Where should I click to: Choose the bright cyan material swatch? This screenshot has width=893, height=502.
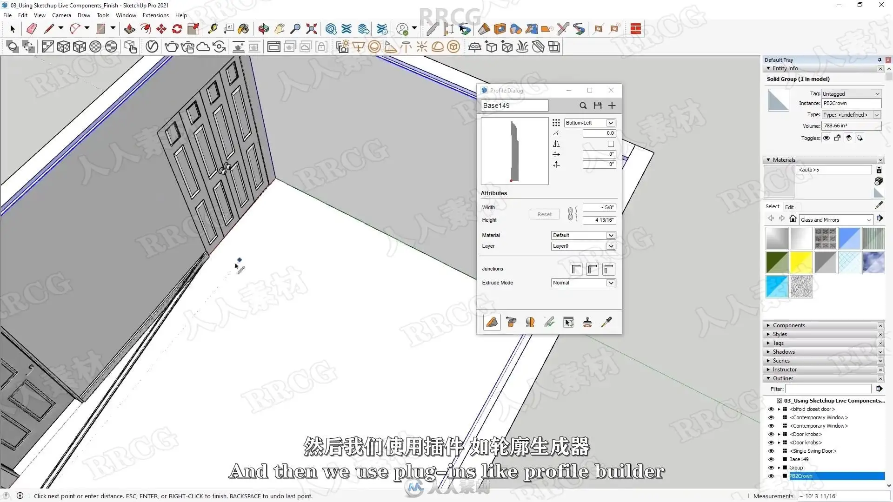point(777,287)
